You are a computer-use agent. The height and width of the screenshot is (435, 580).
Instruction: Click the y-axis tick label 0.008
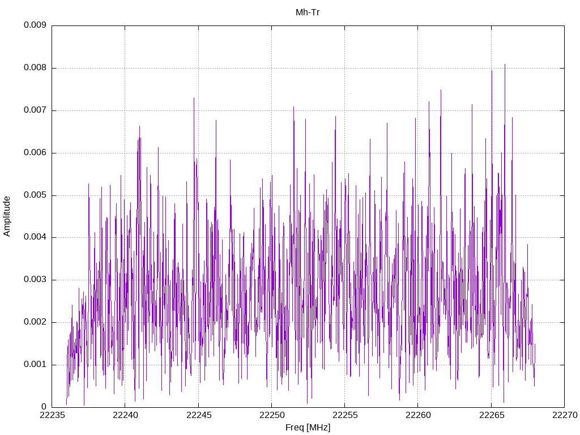click(x=35, y=68)
